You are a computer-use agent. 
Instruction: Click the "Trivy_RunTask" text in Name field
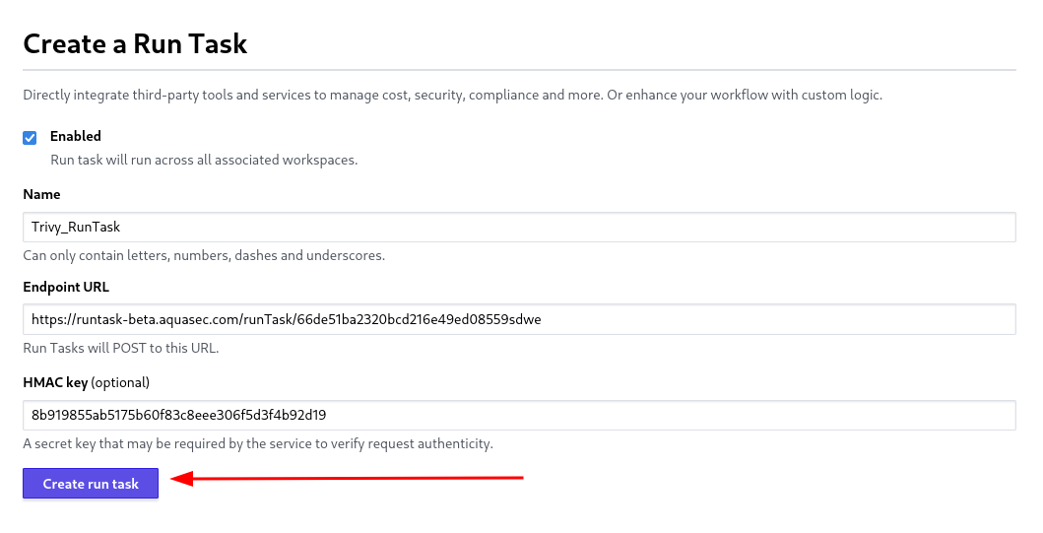[x=76, y=227]
